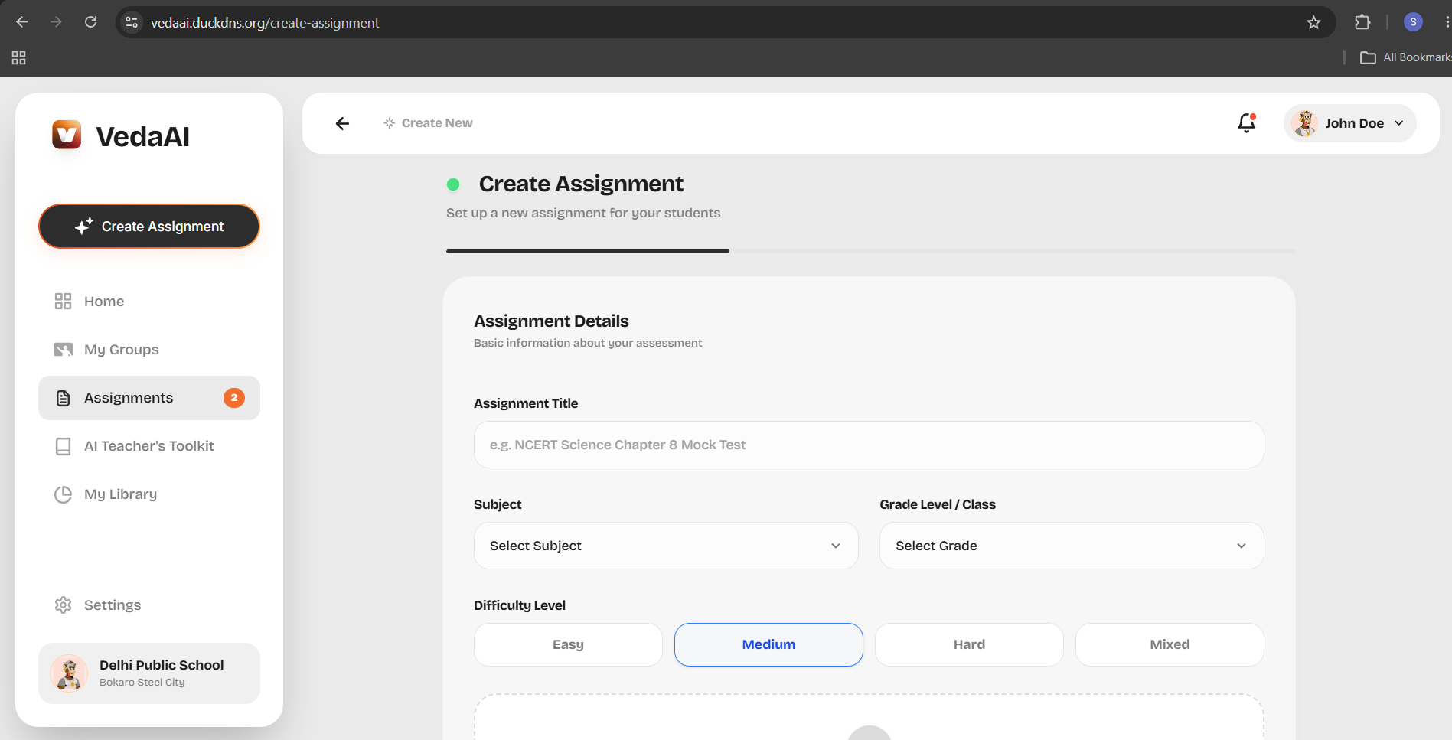The width and height of the screenshot is (1452, 740).
Task: Open the John Doe profile menu
Action: (1350, 123)
